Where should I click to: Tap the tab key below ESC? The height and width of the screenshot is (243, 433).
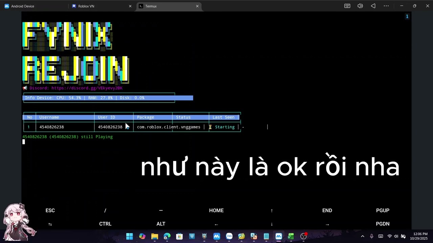50,224
